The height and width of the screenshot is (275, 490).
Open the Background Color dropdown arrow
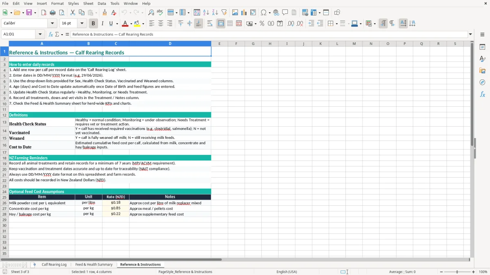coord(143,24)
